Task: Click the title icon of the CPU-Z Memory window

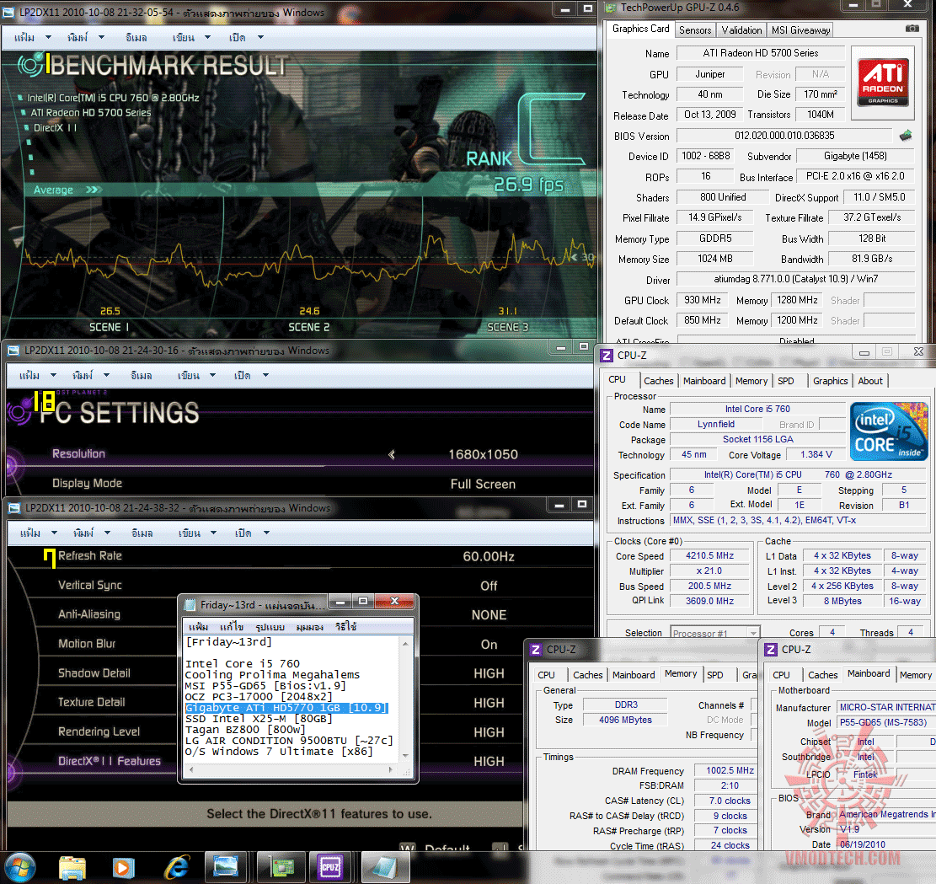Action: coord(536,650)
